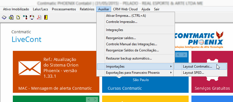Open the Processamentos menu
Image resolution: width=233 pixels, height=102 pixels.
click(x=64, y=9)
